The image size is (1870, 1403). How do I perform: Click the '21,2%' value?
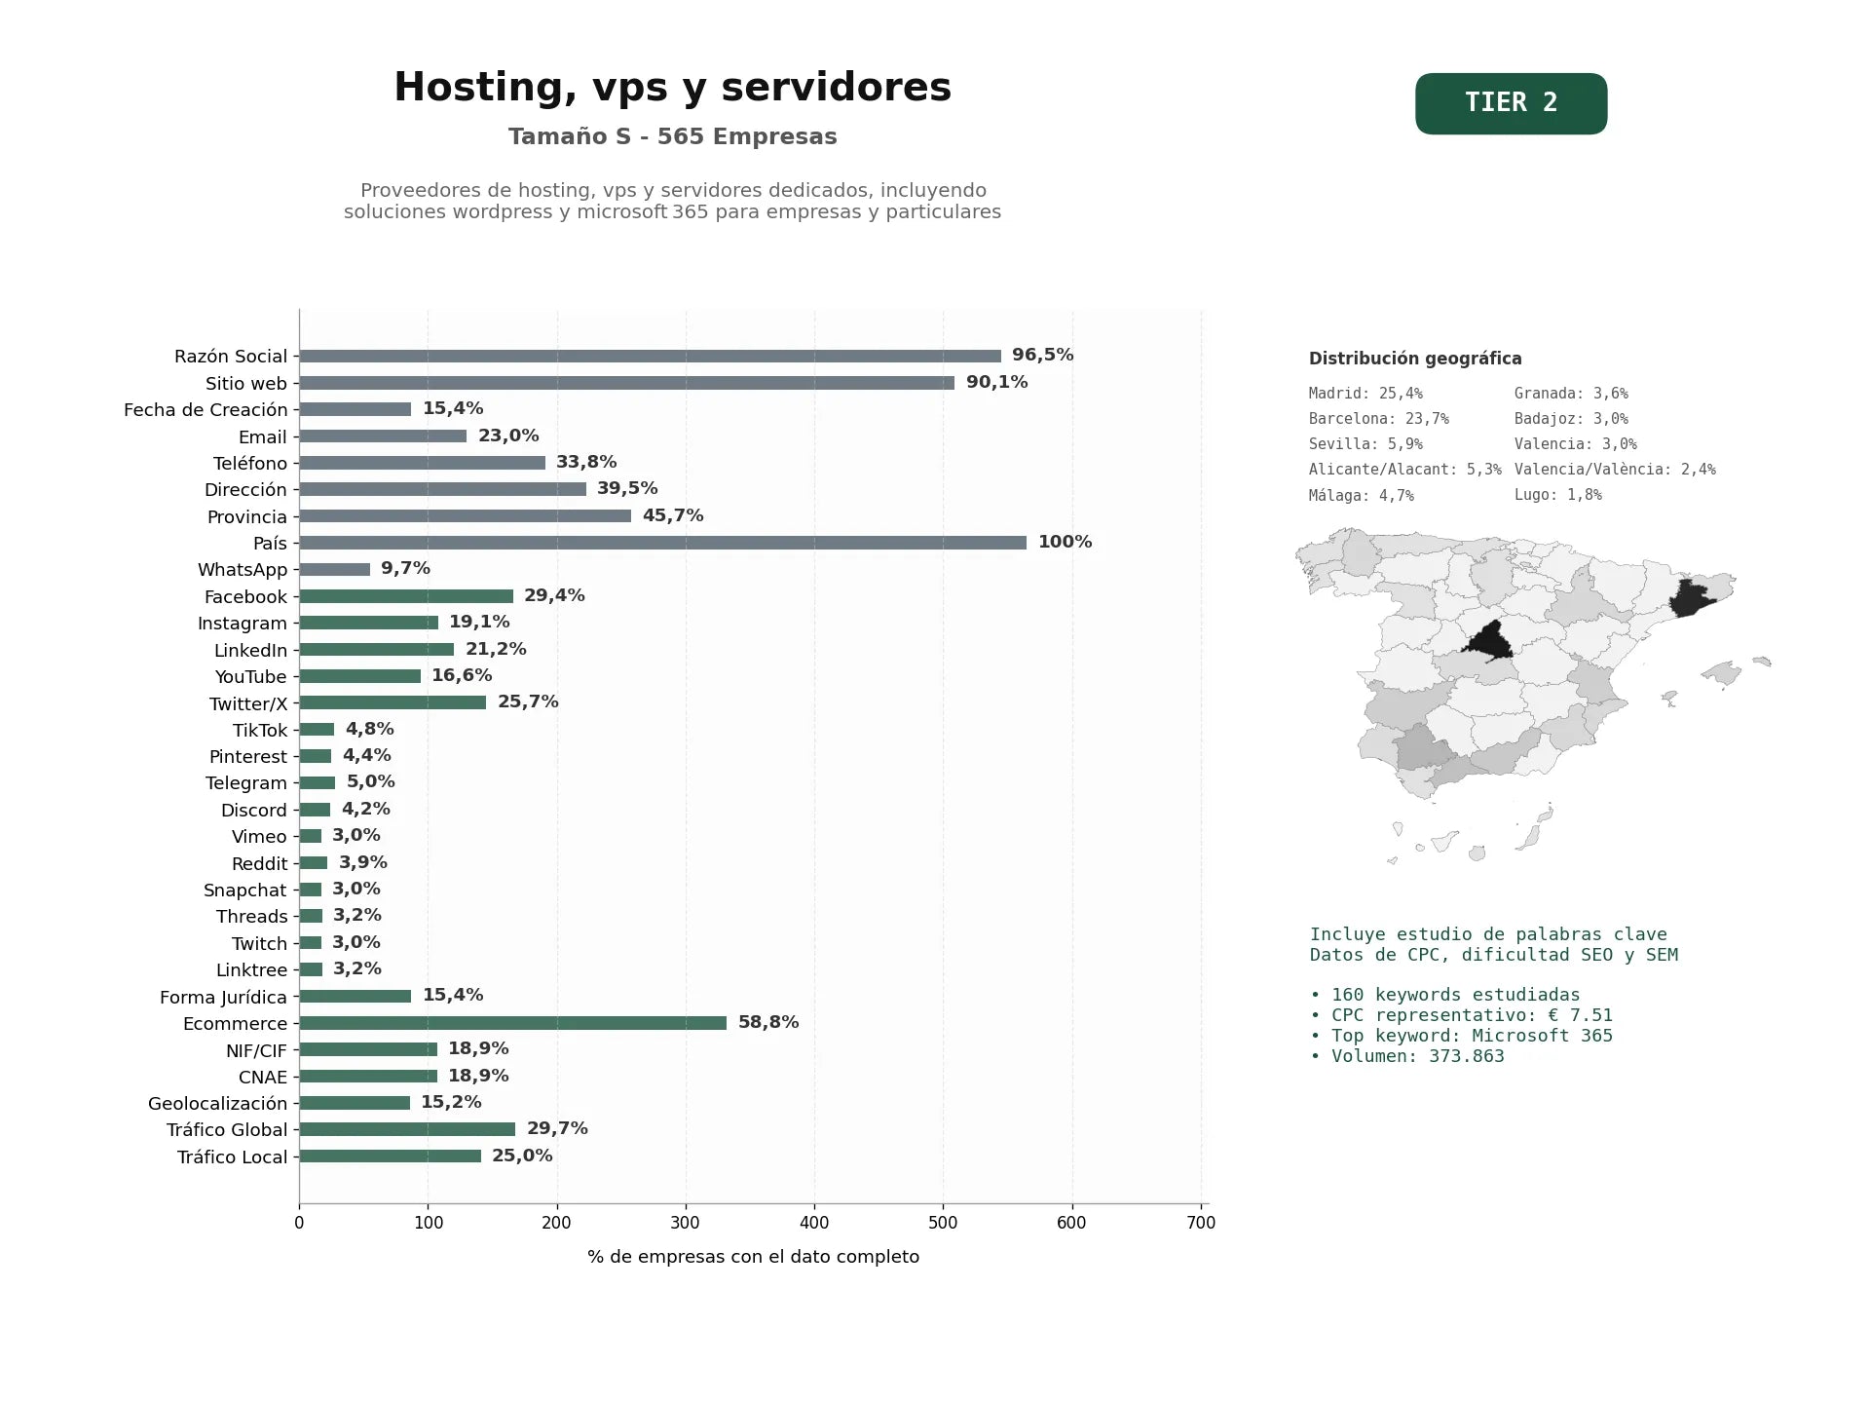tap(496, 649)
